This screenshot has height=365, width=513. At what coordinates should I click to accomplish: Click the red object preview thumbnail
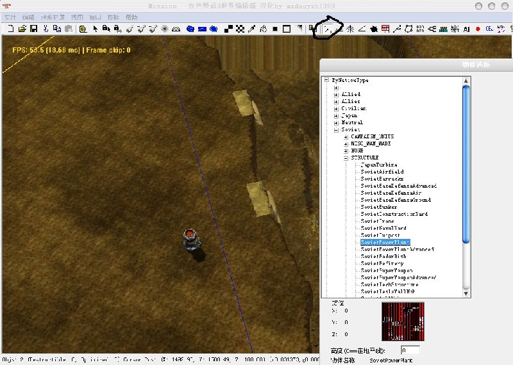403,321
